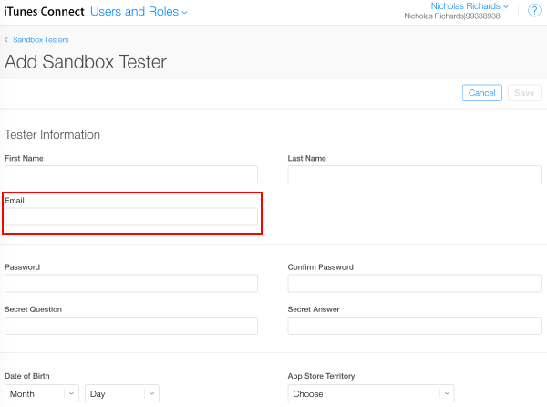Open the Month dropdown for birth date
The height and width of the screenshot is (407, 547).
[x=42, y=393]
